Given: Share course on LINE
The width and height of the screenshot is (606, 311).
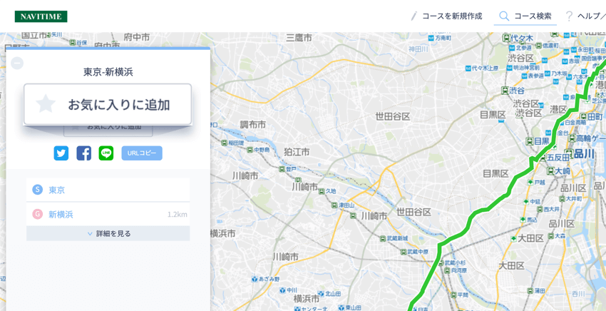Looking at the screenshot, I should point(106,153).
